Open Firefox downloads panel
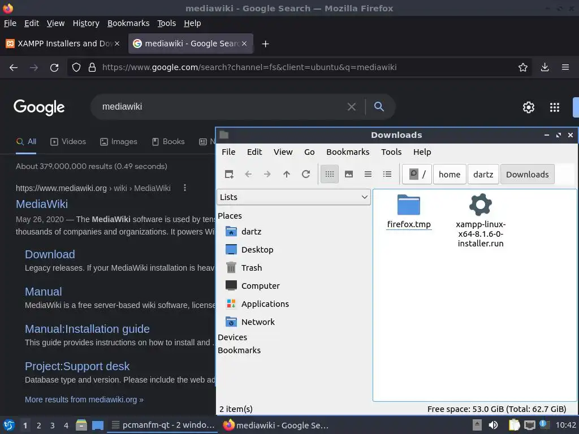The width and height of the screenshot is (579, 434). (545, 67)
